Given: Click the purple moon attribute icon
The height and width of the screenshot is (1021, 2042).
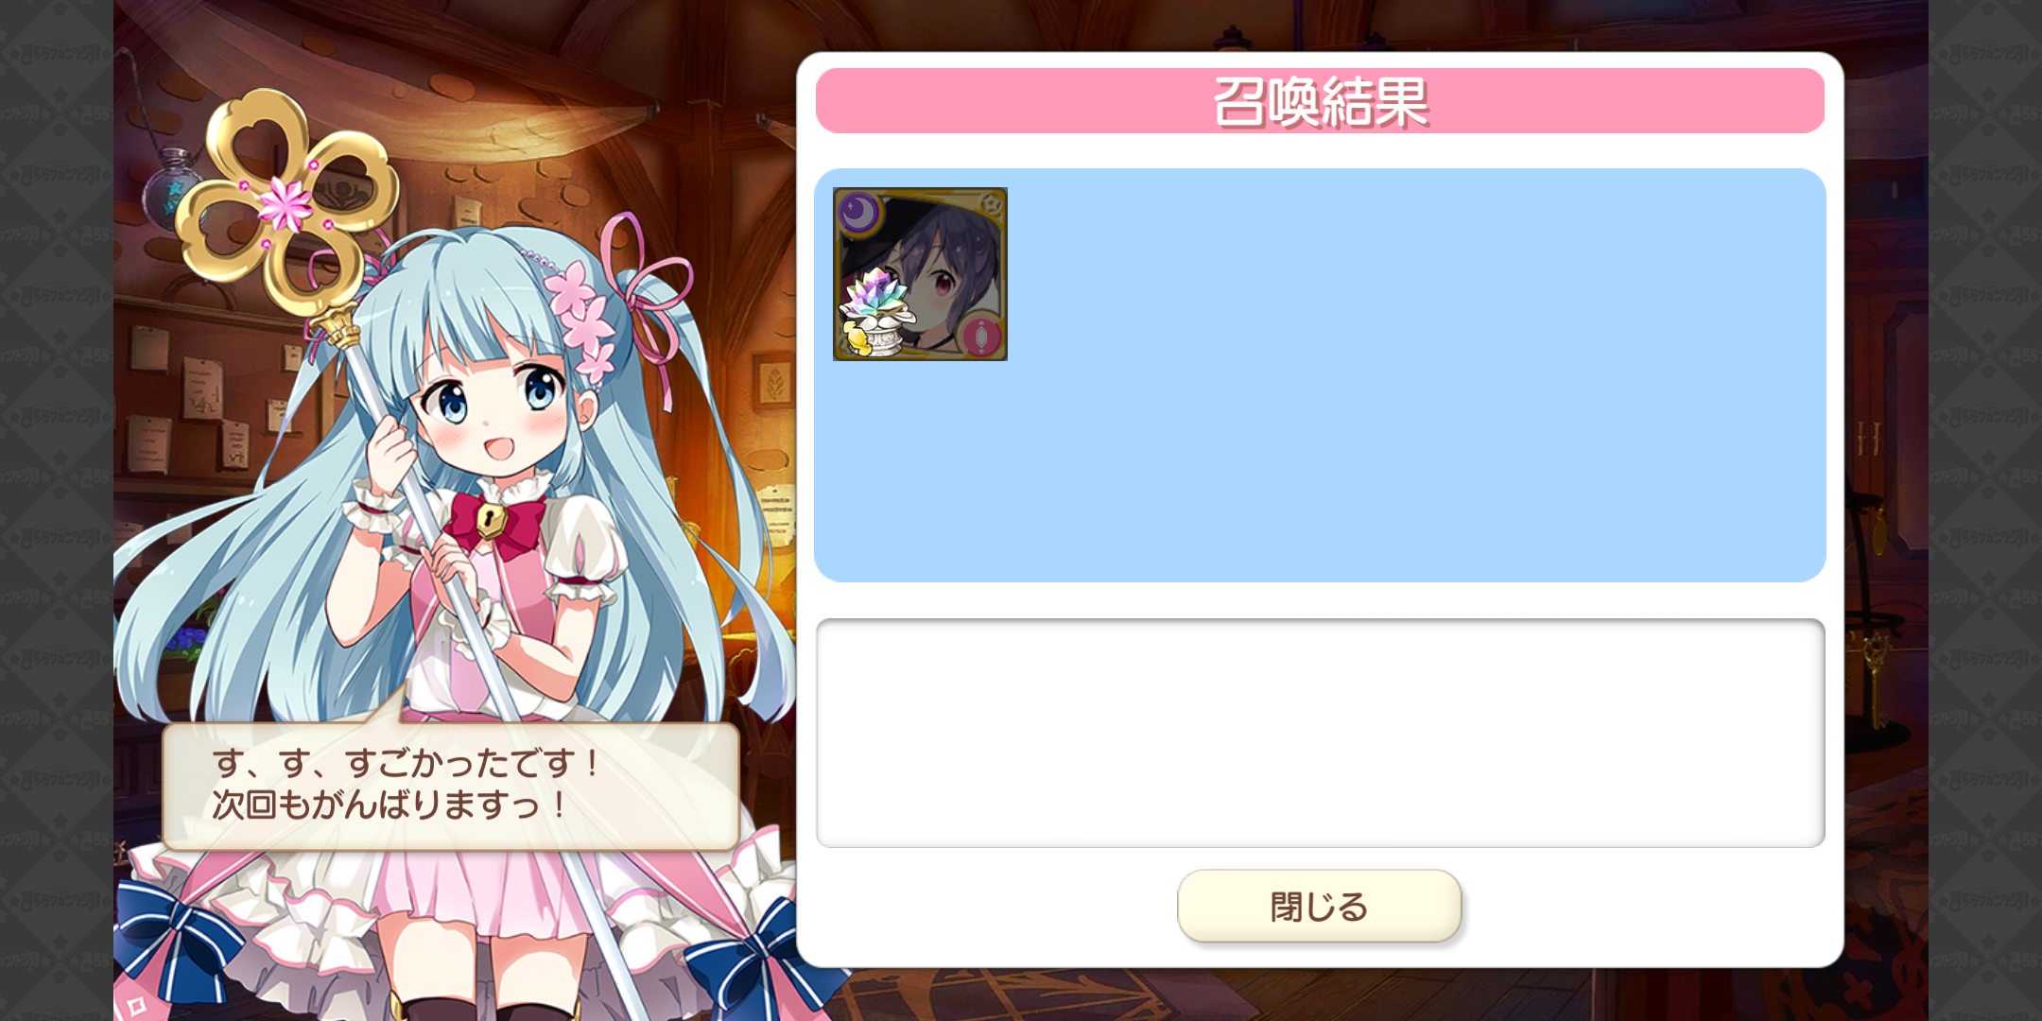Looking at the screenshot, I should (x=858, y=213).
